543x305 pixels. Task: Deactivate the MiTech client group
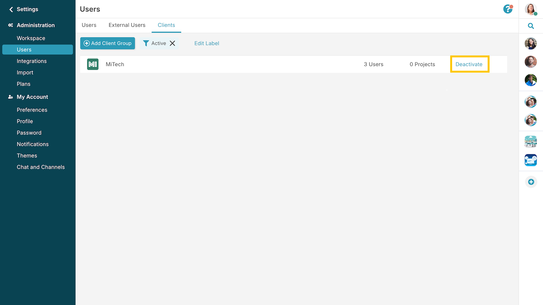click(469, 64)
